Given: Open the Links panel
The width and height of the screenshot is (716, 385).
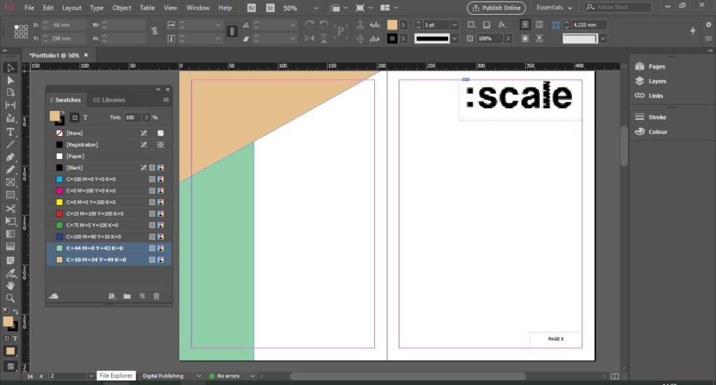Looking at the screenshot, I should pos(649,96).
